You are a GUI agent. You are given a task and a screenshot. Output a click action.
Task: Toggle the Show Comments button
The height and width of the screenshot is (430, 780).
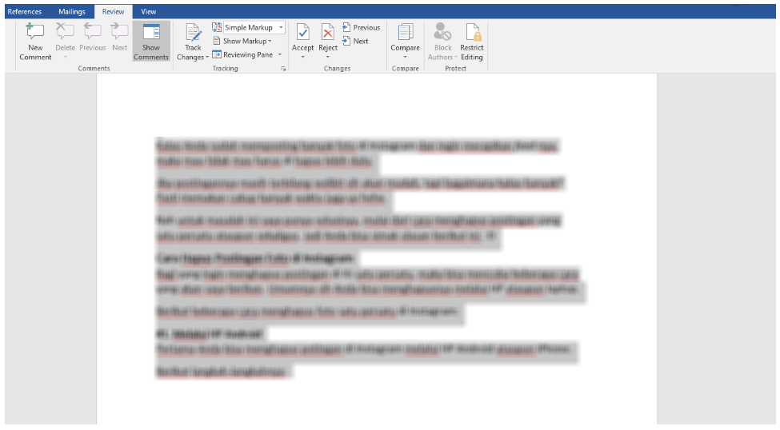click(151, 42)
